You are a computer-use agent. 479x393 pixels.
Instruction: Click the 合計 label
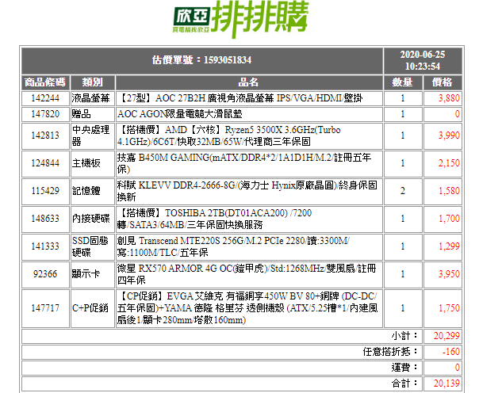click(x=404, y=383)
